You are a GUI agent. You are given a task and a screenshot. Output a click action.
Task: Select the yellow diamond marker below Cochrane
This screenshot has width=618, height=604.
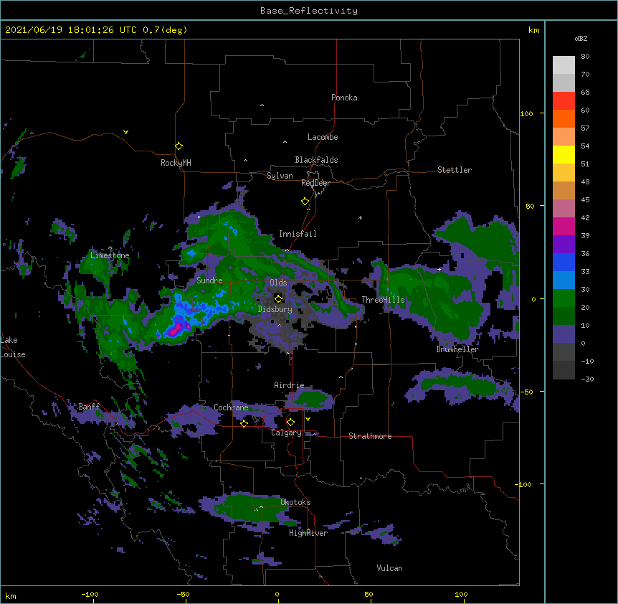coord(244,423)
